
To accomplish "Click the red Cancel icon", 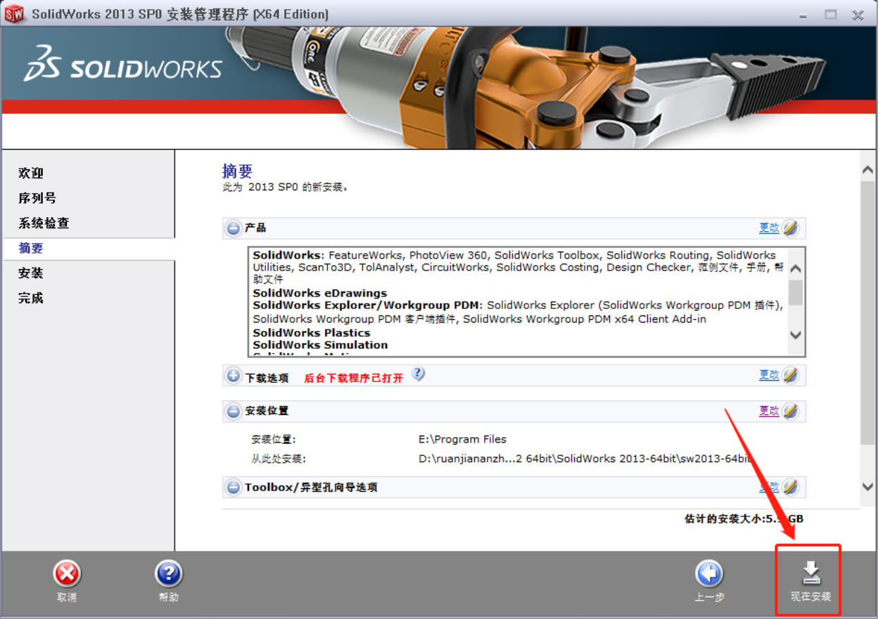I will point(67,574).
